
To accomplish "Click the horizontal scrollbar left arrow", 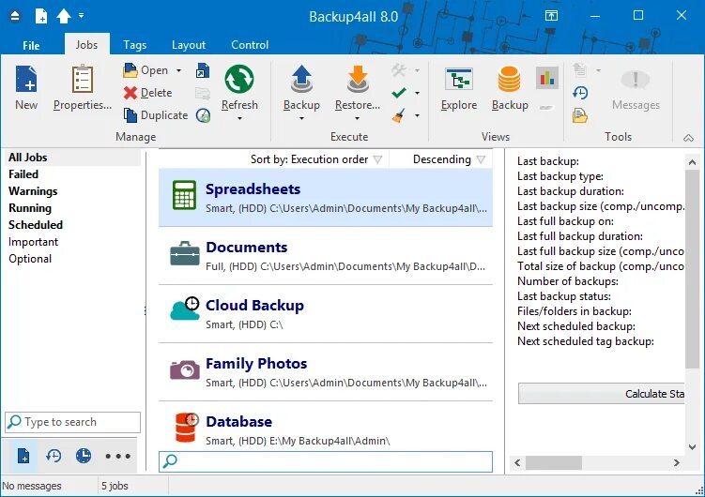I will tap(517, 462).
